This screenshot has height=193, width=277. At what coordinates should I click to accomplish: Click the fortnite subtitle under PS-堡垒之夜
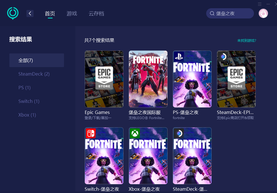click(179, 118)
